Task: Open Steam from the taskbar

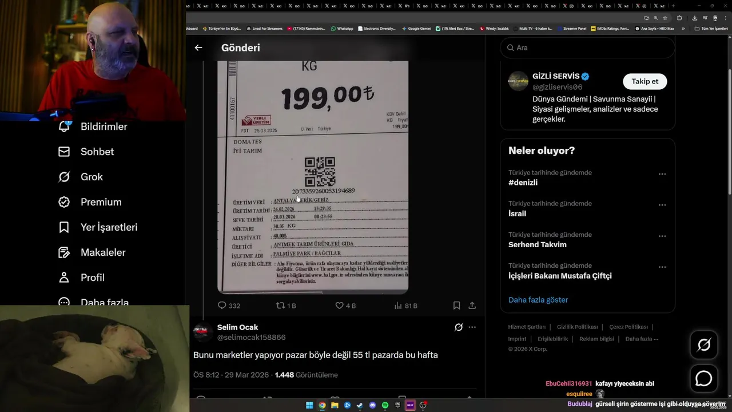Action: coord(360,405)
